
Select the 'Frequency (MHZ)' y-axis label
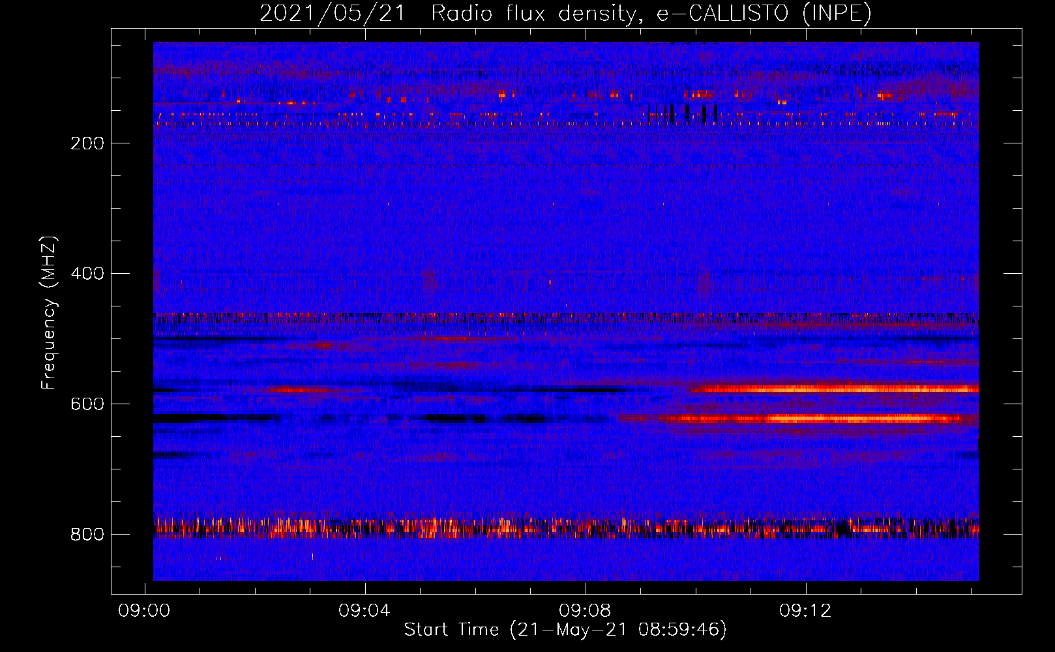tap(48, 312)
